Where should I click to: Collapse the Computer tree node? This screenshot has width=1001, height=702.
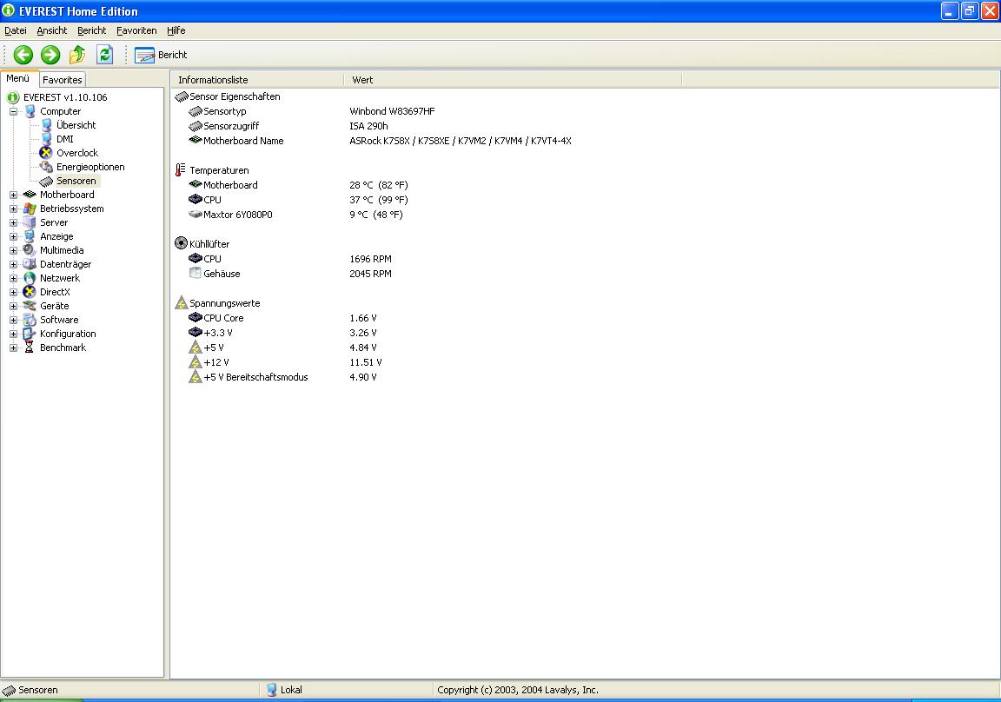coord(13,112)
